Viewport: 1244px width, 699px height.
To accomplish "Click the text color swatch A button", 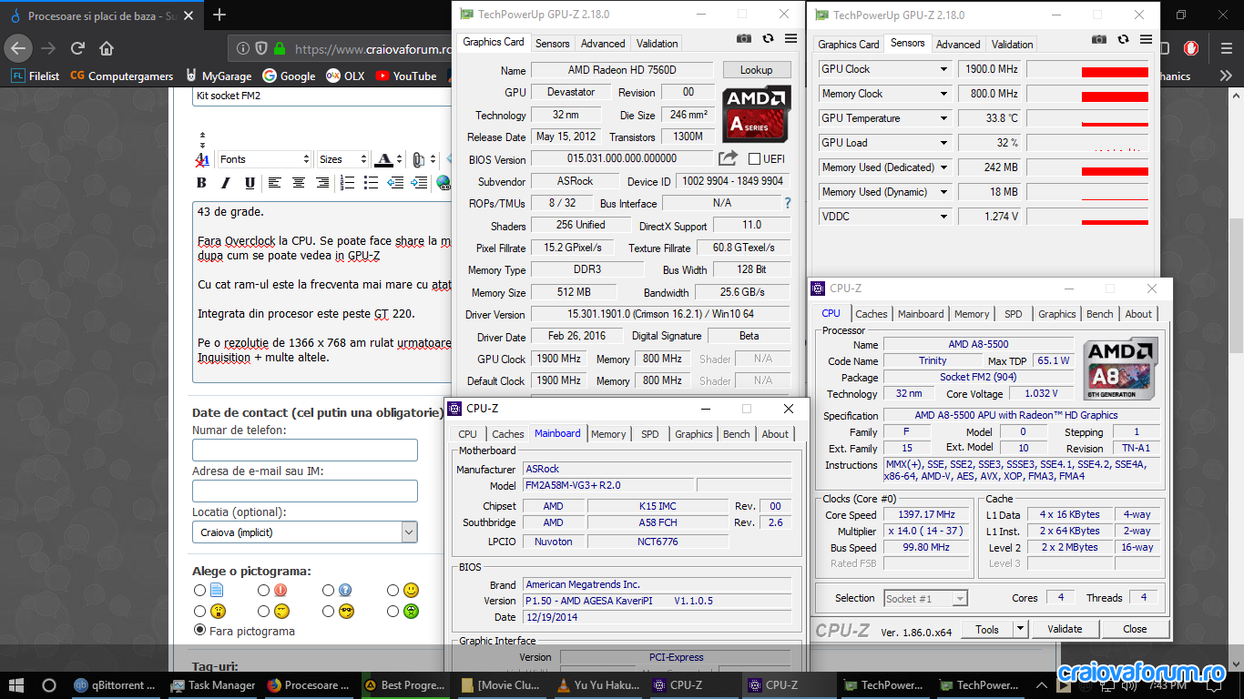I will [384, 159].
